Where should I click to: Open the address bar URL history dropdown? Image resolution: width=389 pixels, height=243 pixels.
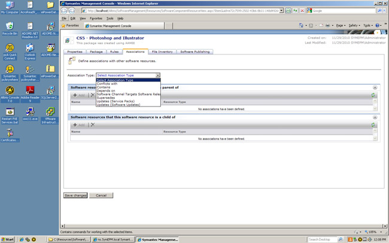281,11
